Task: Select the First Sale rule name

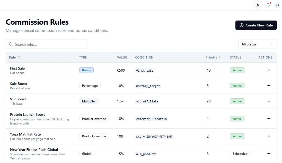Action: tap(17, 68)
